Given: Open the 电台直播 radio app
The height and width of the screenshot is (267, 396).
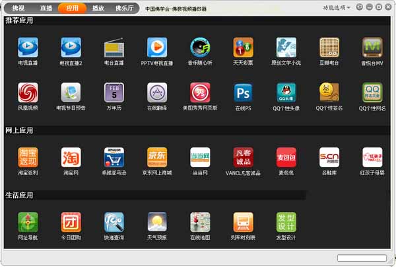Looking at the screenshot, I should coord(114,48).
